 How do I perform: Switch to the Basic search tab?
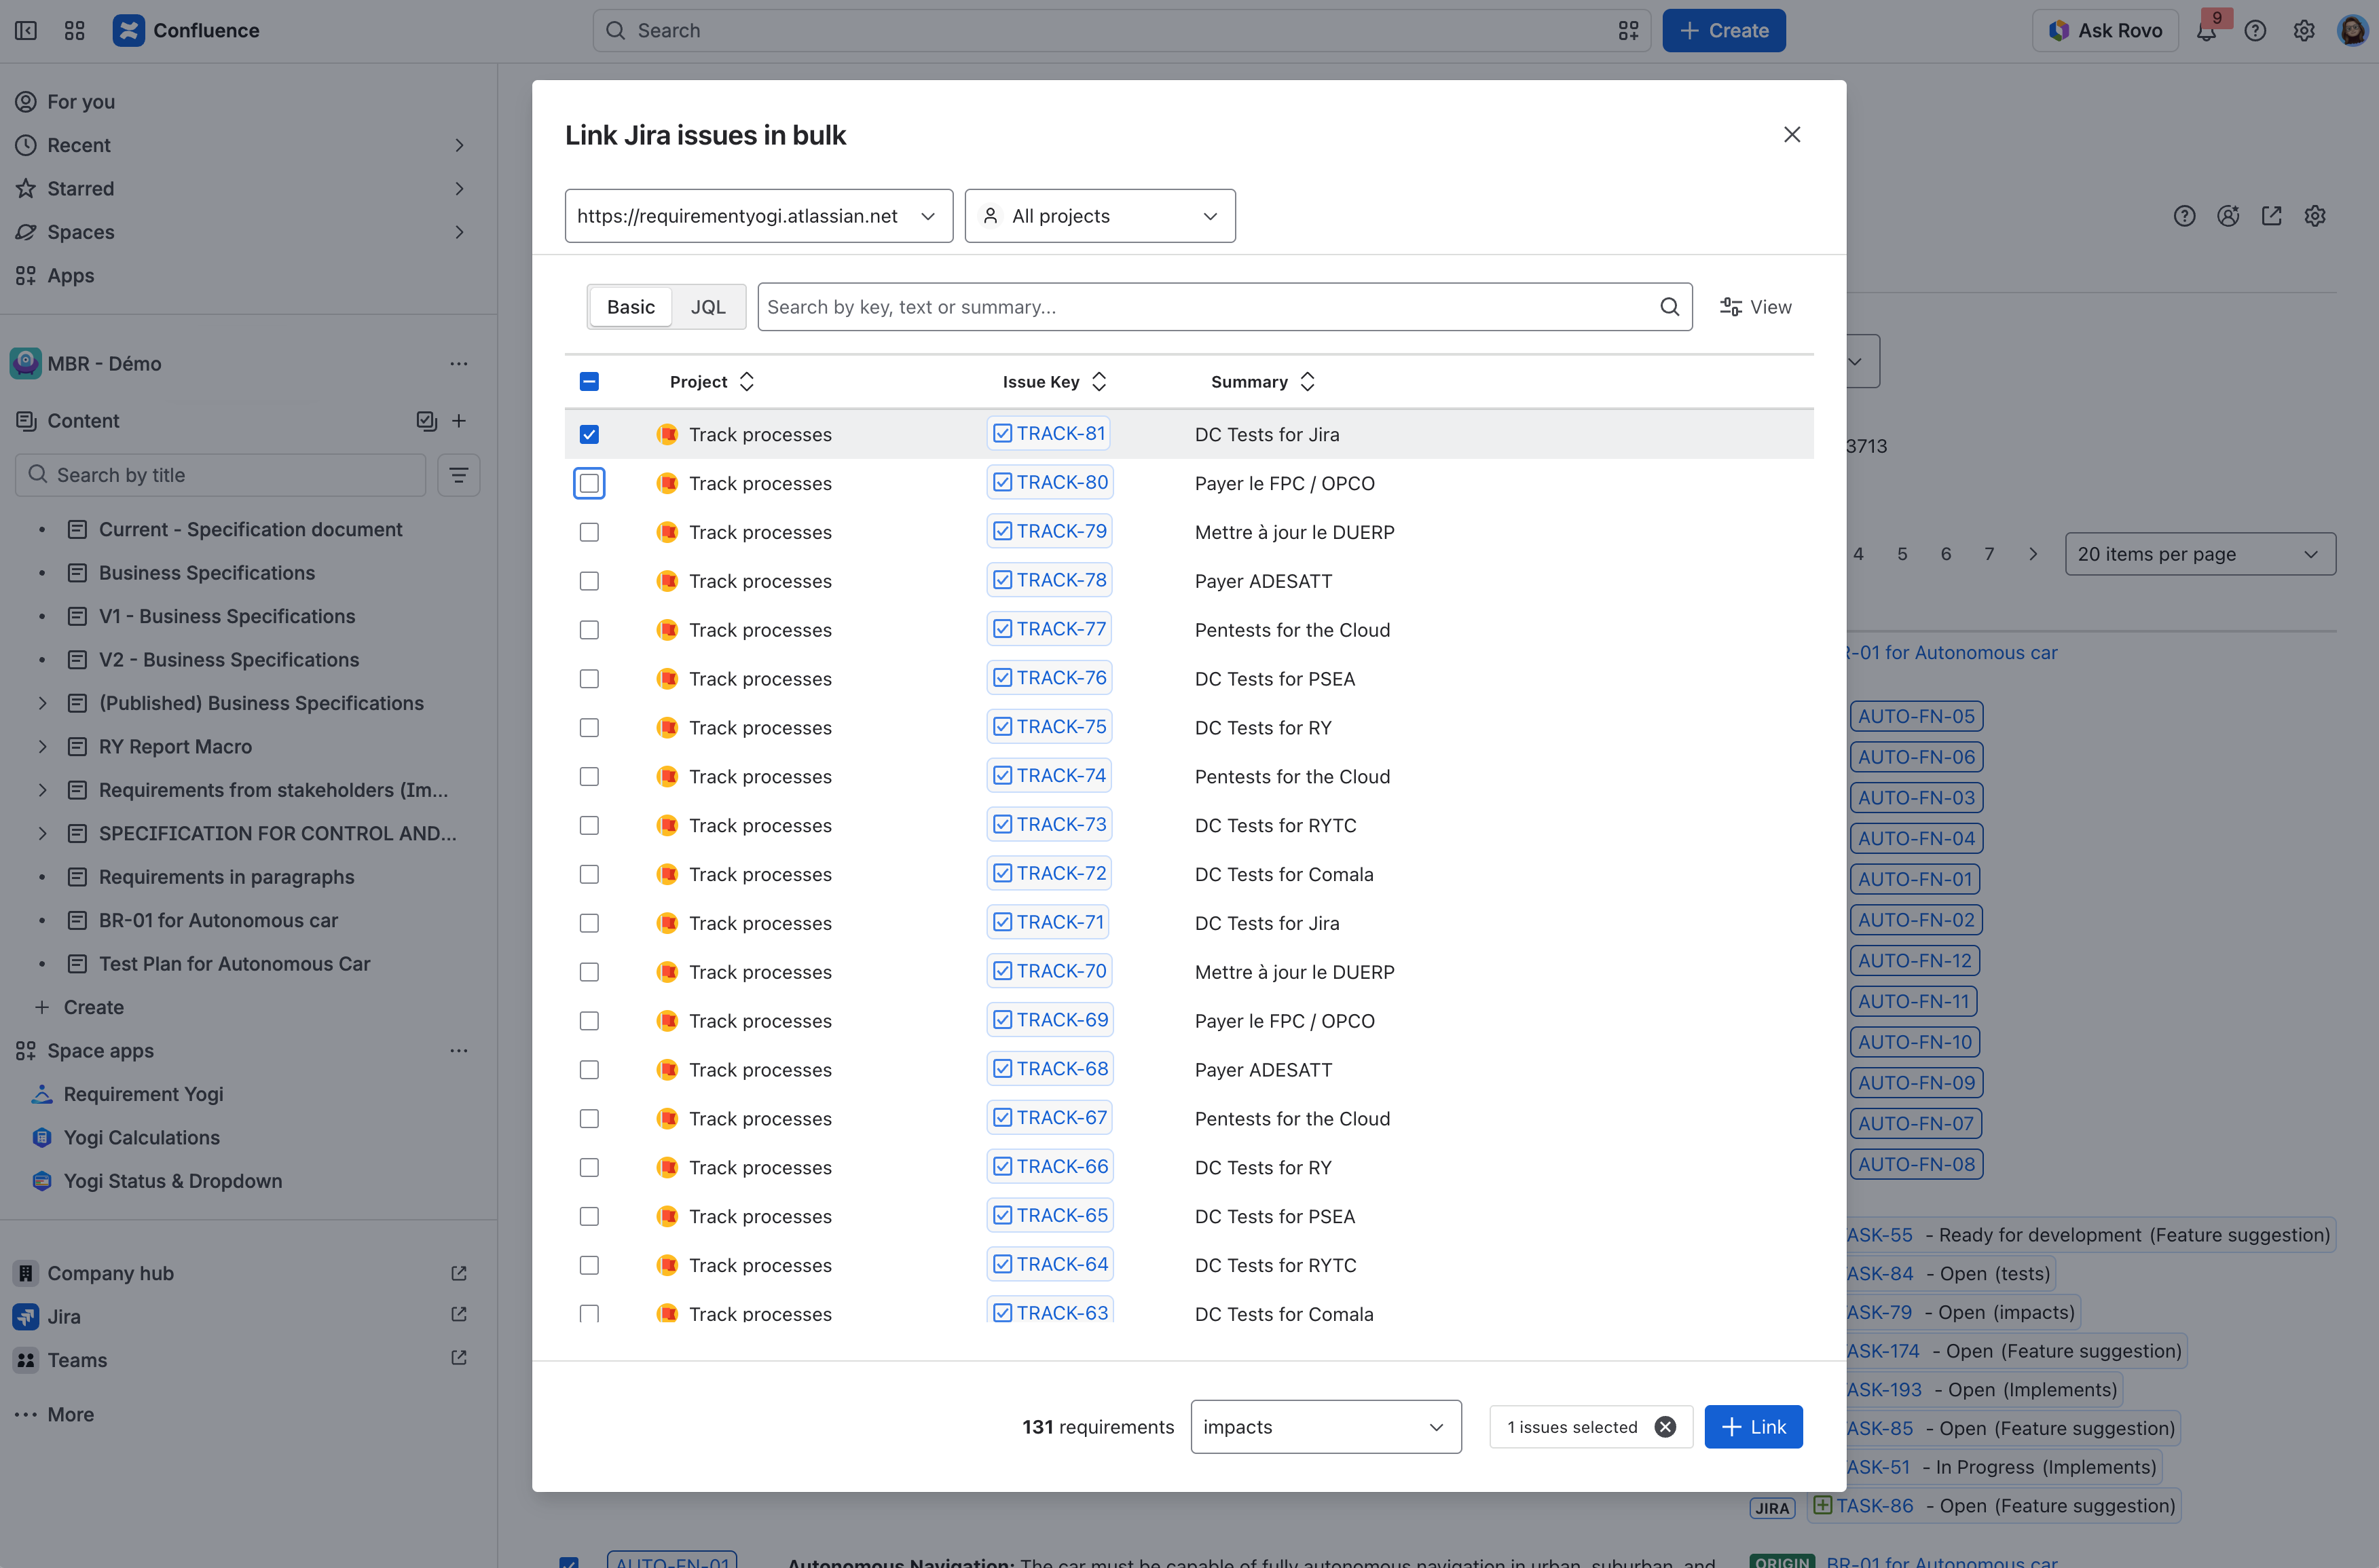pyautogui.click(x=631, y=307)
